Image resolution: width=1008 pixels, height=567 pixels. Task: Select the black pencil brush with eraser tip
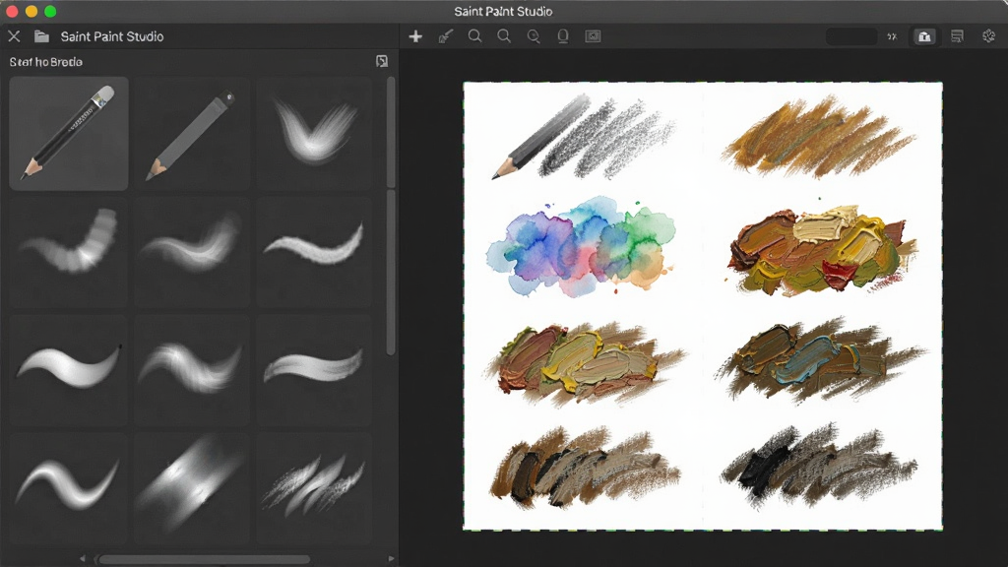pos(69,134)
